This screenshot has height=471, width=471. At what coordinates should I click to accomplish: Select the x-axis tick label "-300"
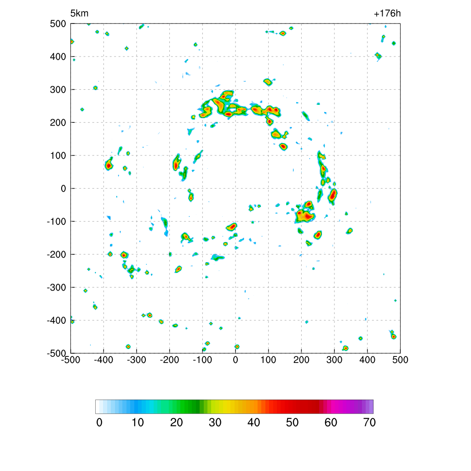tap(137, 360)
